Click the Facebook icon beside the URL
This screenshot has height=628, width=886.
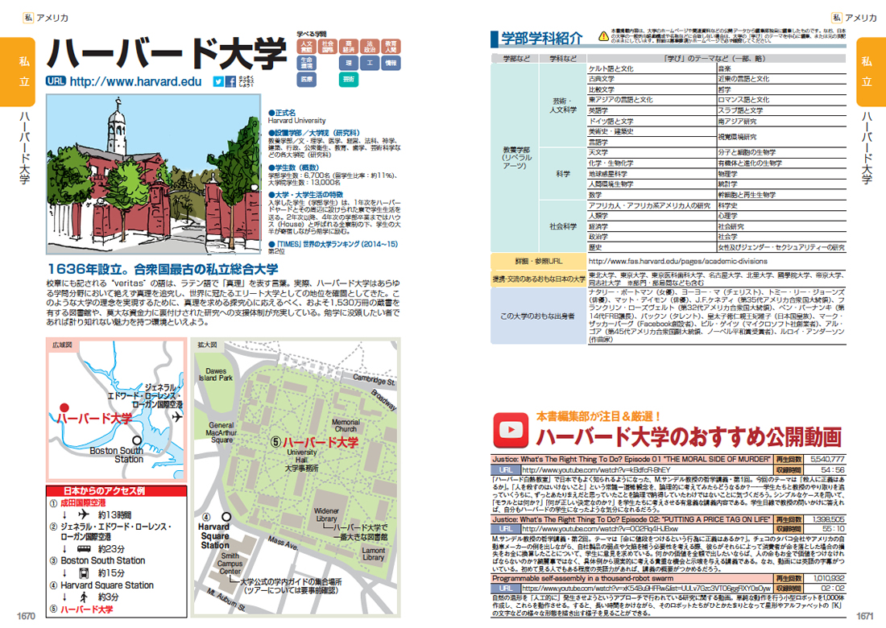pyautogui.click(x=230, y=81)
